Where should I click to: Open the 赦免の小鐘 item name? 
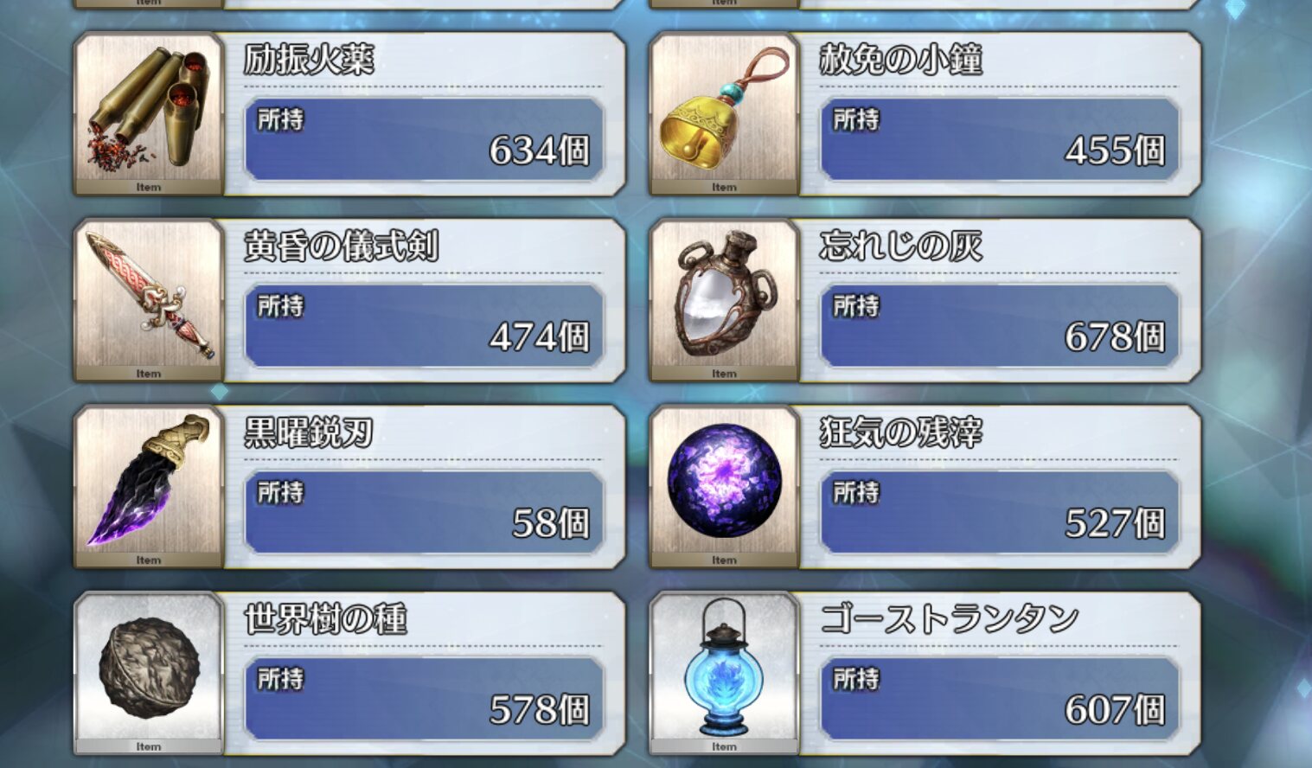(901, 60)
